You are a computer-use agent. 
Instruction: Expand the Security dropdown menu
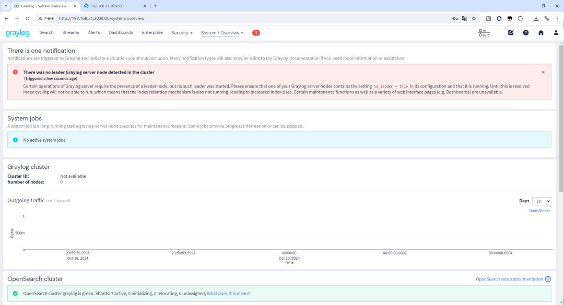point(182,33)
